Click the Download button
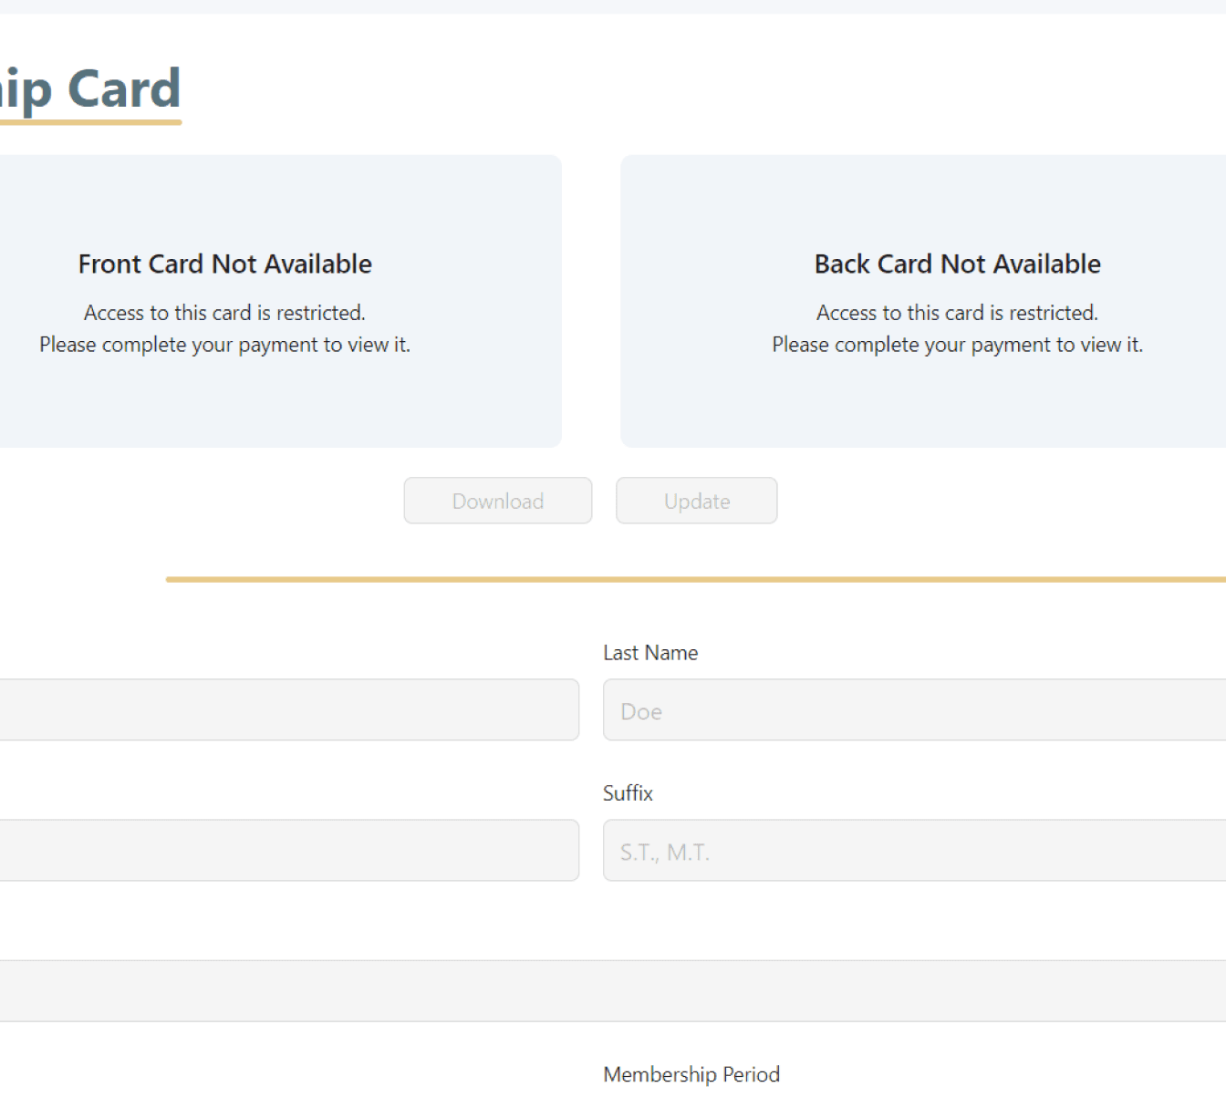The image size is (1226, 1097). point(497,501)
